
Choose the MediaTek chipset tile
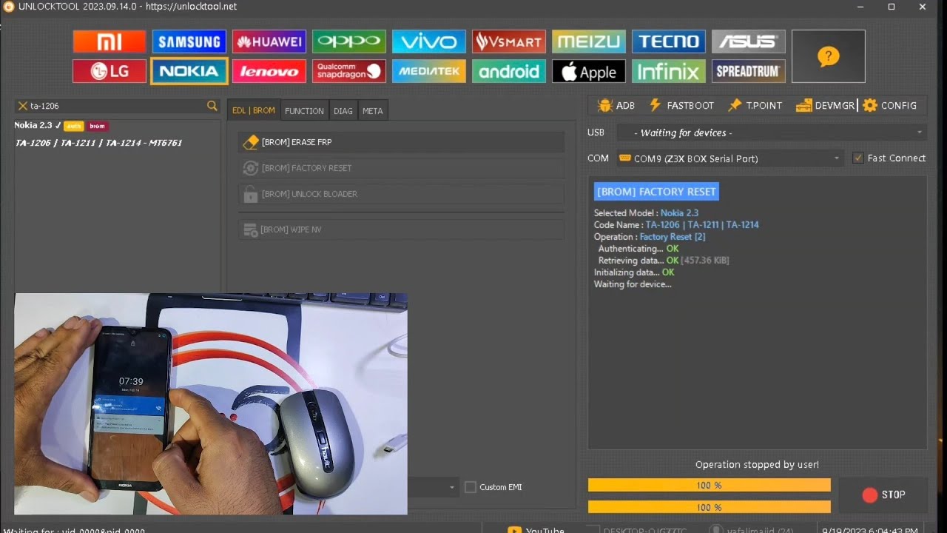click(x=429, y=71)
